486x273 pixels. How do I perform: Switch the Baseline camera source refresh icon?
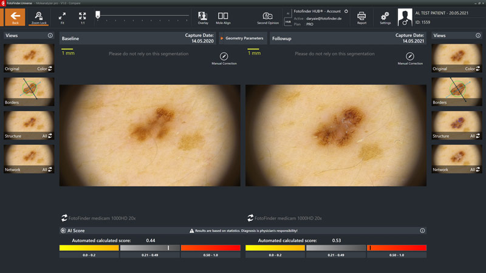64,218
